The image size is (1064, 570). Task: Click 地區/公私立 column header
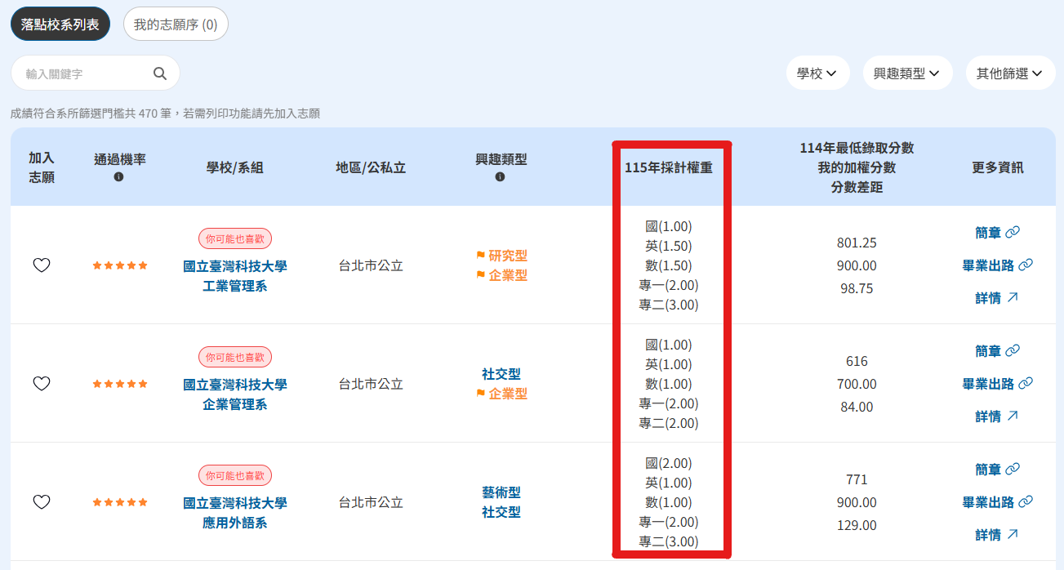point(371,168)
